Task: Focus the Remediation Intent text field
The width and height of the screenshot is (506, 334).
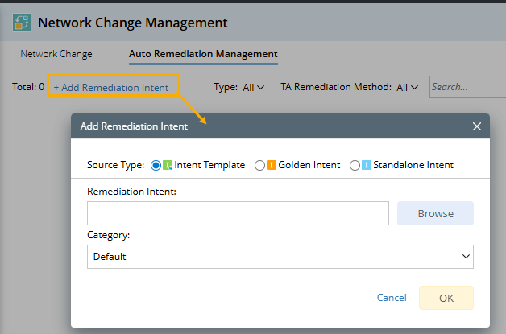Action: (x=238, y=213)
